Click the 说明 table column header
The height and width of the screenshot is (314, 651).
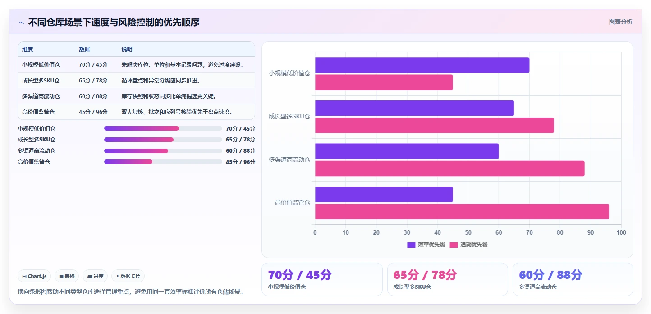click(127, 50)
